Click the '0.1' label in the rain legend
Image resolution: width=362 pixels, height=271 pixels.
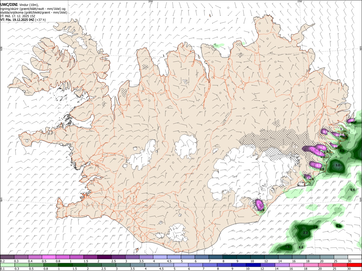[2, 269]
